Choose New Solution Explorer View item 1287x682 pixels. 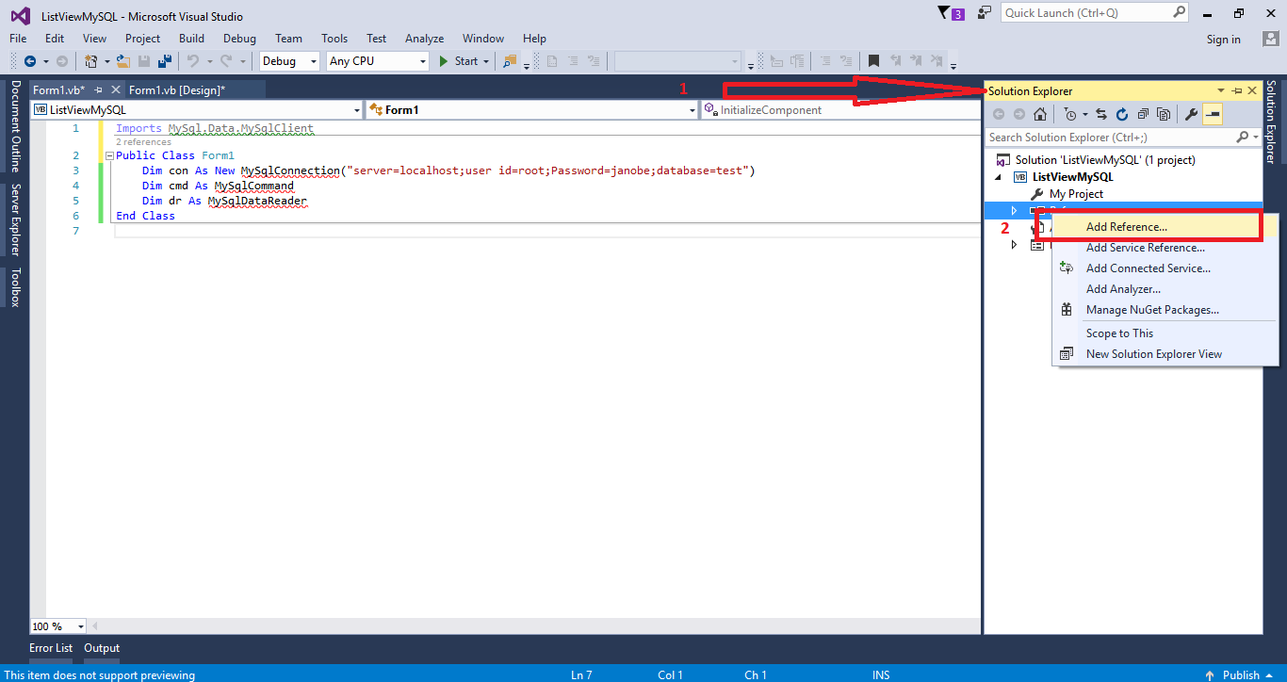(1165, 354)
